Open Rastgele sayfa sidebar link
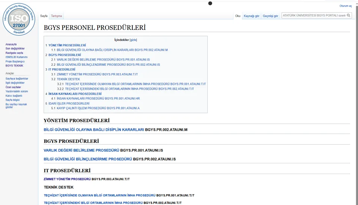 pos(14,53)
